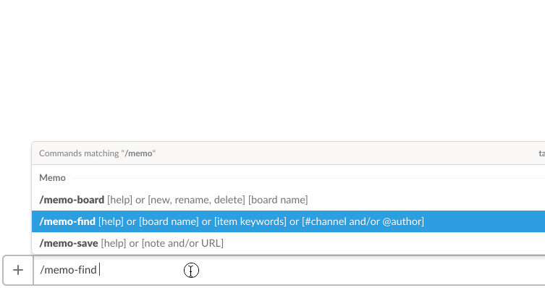Click [help] hint in the /memo-save row
This screenshot has height=288, width=545.
[x=114, y=243]
